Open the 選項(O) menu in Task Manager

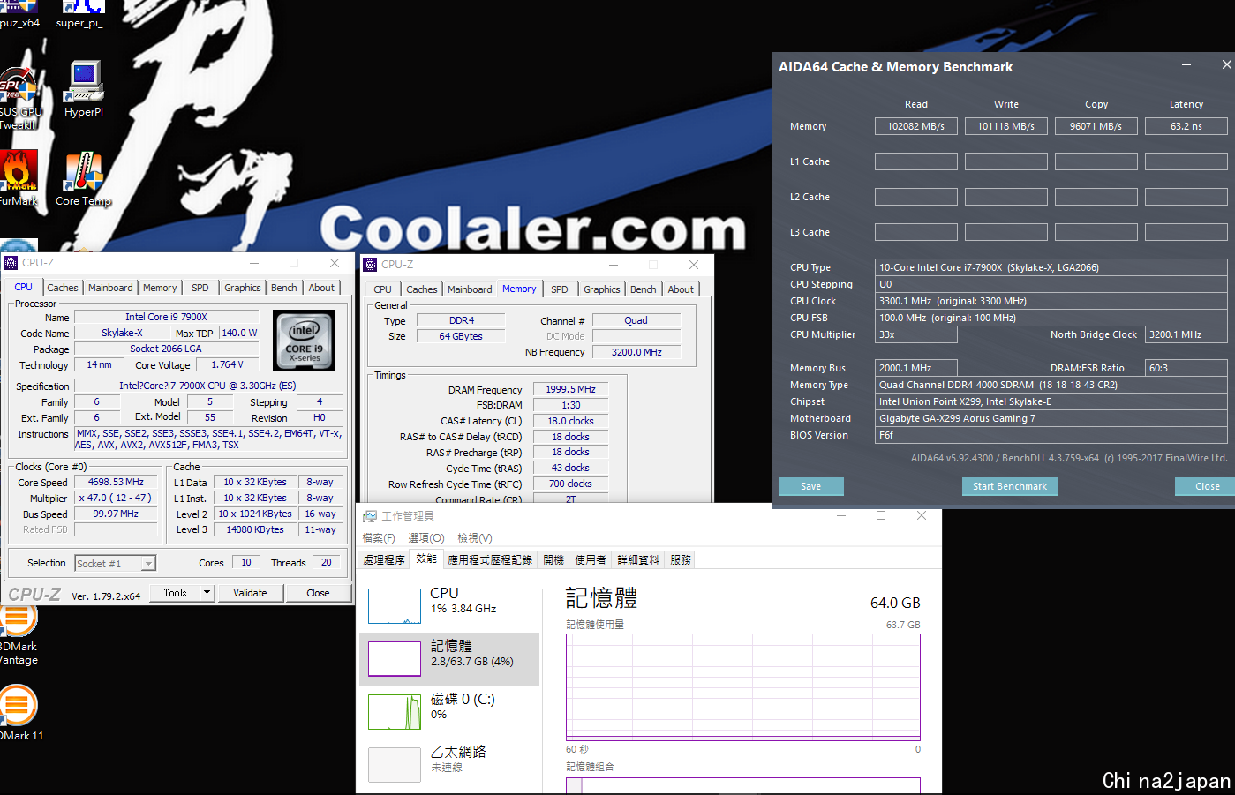pyautogui.click(x=425, y=538)
